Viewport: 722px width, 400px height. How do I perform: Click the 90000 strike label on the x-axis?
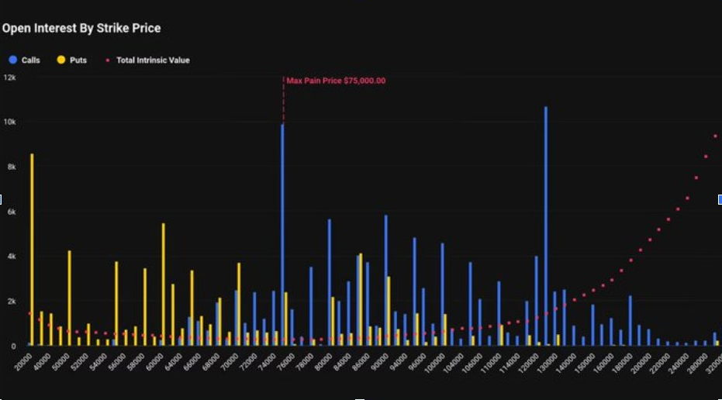coord(379,362)
